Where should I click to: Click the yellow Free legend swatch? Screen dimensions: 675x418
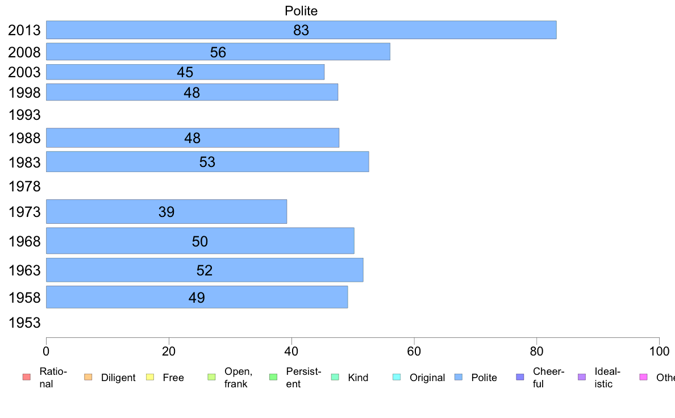[x=150, y=377]
